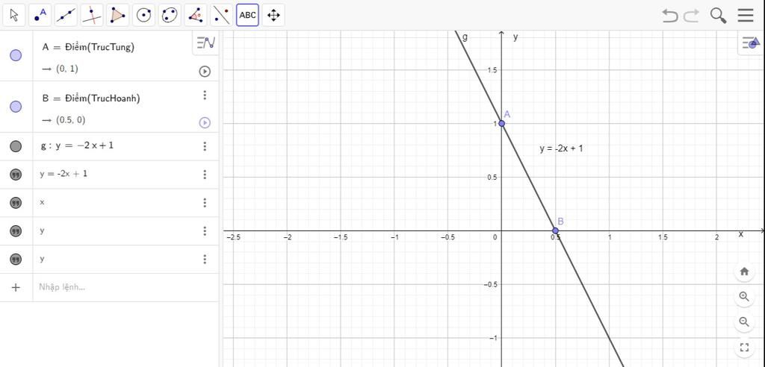Redo the last undone action
Viewport: 765px width, 367px height.
tap(691, 16)
